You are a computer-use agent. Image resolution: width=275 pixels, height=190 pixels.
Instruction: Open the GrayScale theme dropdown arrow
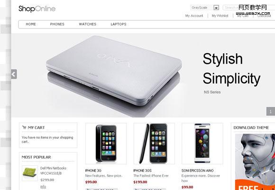pyautogui.click(x=216, y=8)
